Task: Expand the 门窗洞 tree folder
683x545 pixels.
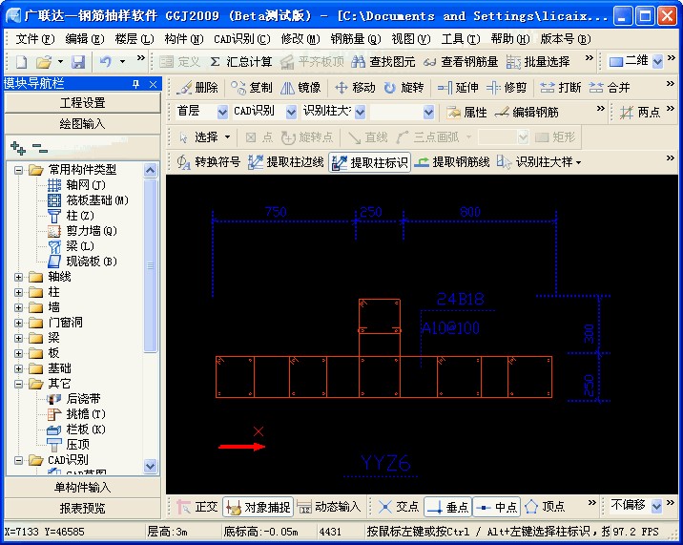Action: (x=19, y=323)
